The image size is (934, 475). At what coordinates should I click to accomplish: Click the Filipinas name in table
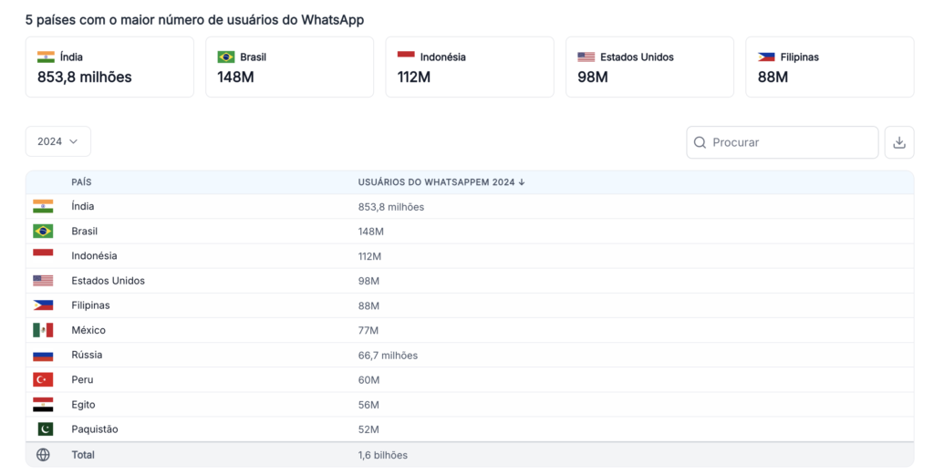click(90, 305)
